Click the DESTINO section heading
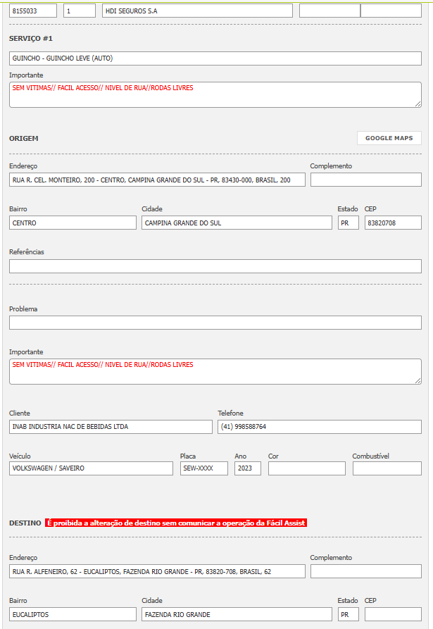This screenshot has height=629, width=433. click(25, 523)
